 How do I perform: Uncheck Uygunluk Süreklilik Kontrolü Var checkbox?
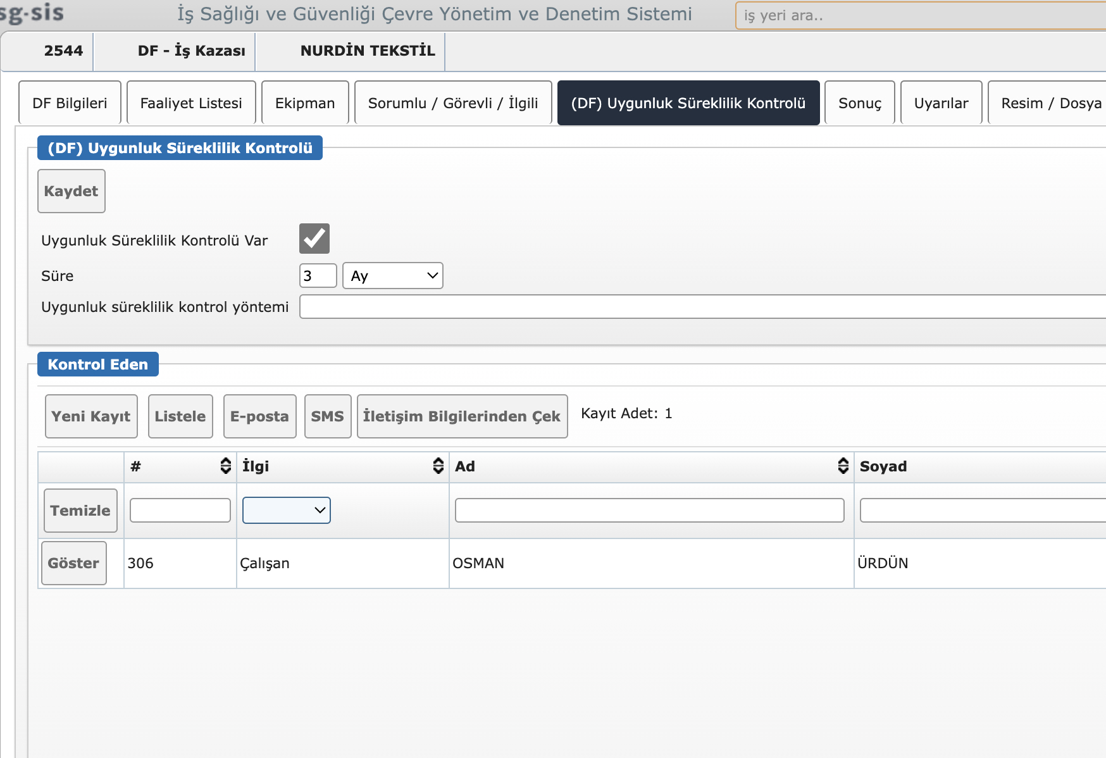[314, 239]
